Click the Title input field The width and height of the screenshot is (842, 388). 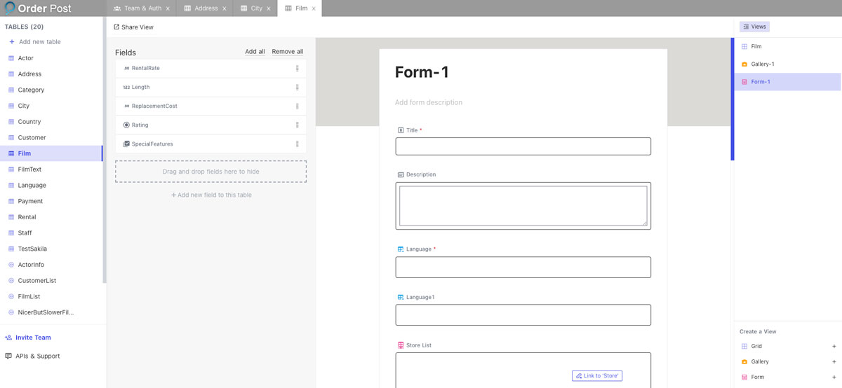pos(523,146)
